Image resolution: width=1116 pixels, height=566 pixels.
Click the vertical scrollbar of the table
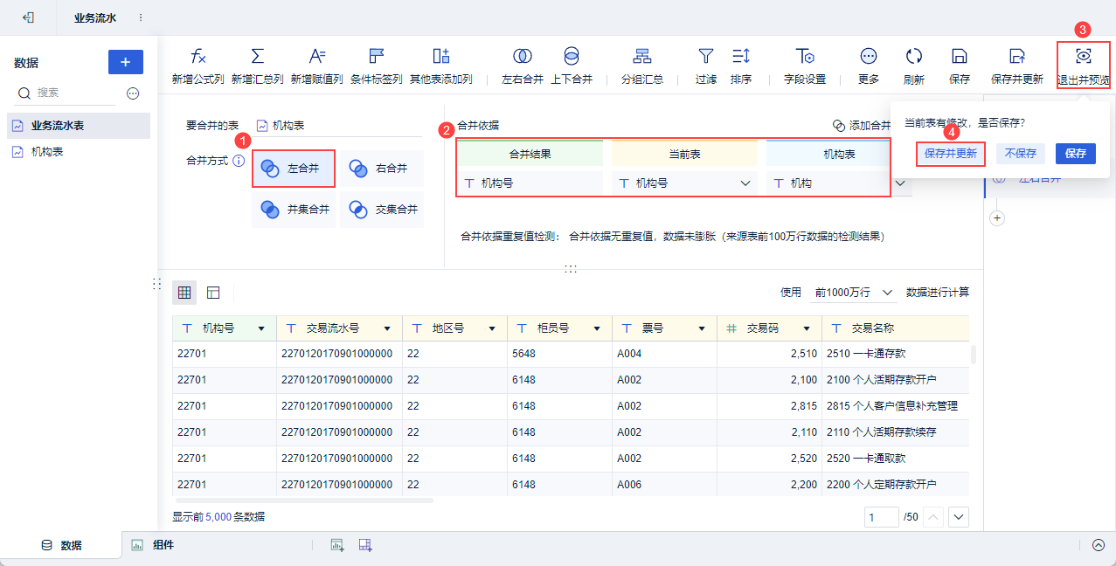(974, 355)
